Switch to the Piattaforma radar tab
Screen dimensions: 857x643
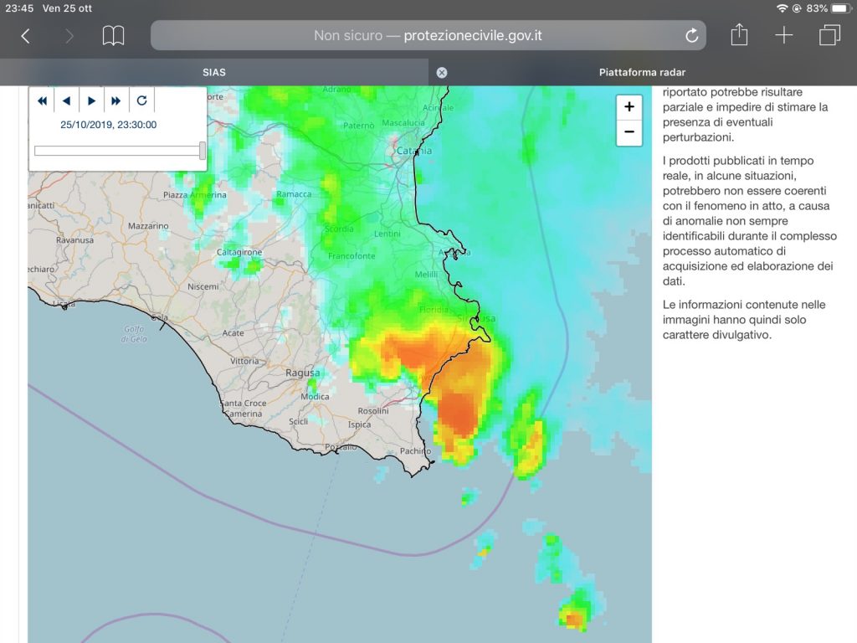point(642,72)
